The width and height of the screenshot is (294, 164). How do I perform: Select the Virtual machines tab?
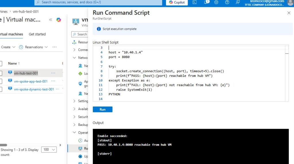pos(11,34)
